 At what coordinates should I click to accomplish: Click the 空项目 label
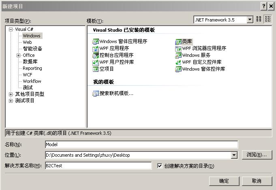tap(107, 69)
